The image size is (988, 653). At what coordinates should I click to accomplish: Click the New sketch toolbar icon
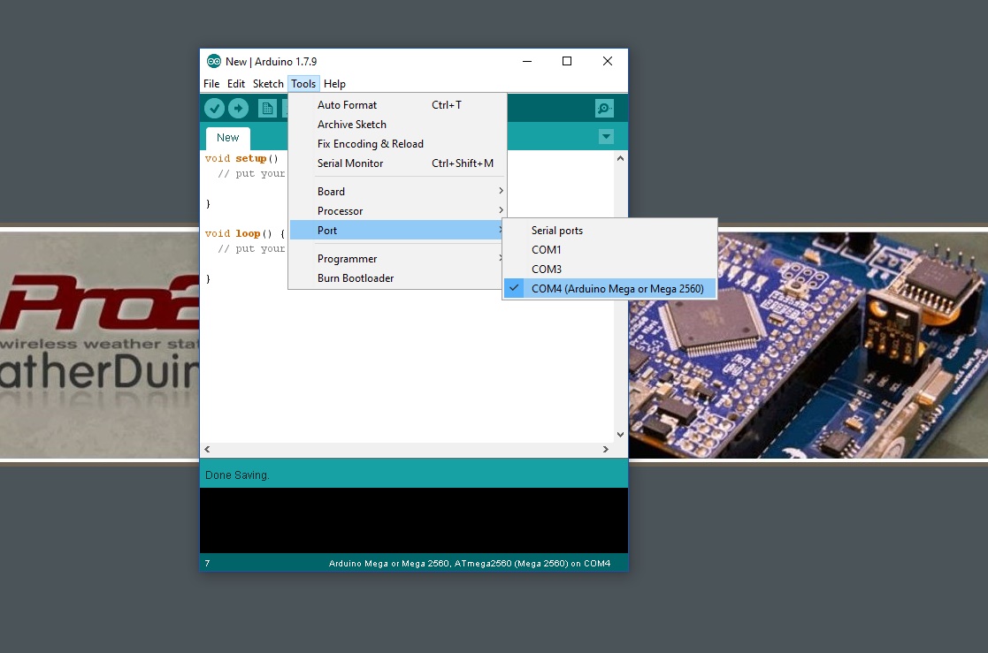point(266,108)
